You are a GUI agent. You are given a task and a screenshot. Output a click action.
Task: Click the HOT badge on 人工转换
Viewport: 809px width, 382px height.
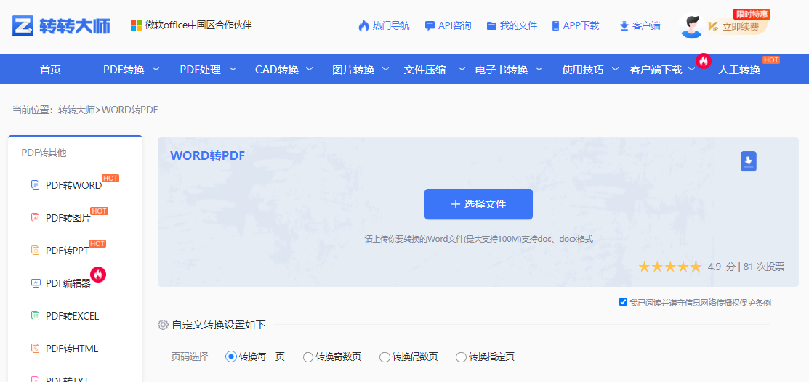(x=770, y=60)
